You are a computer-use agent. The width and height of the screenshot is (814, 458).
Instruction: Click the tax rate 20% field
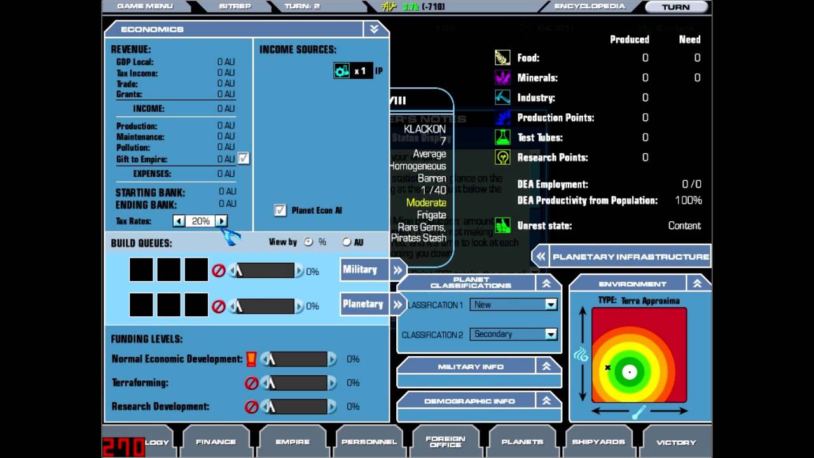(200, 221)
